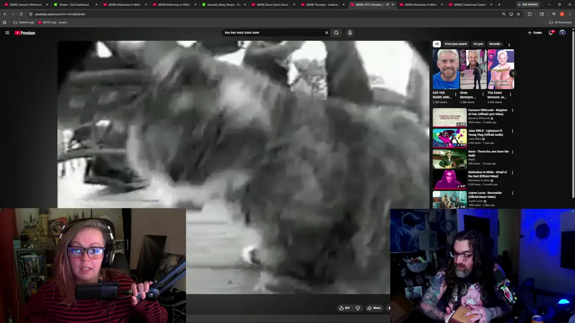Click the Ask Gemini button
This screenshot has width=575, height=323.
click(528, 4)
